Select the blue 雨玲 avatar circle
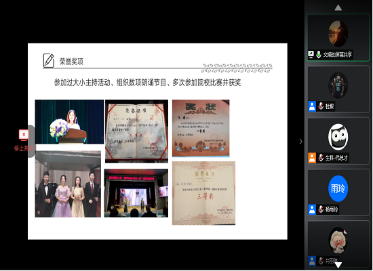This screenshot has width=373, height=271. [338, 188]
